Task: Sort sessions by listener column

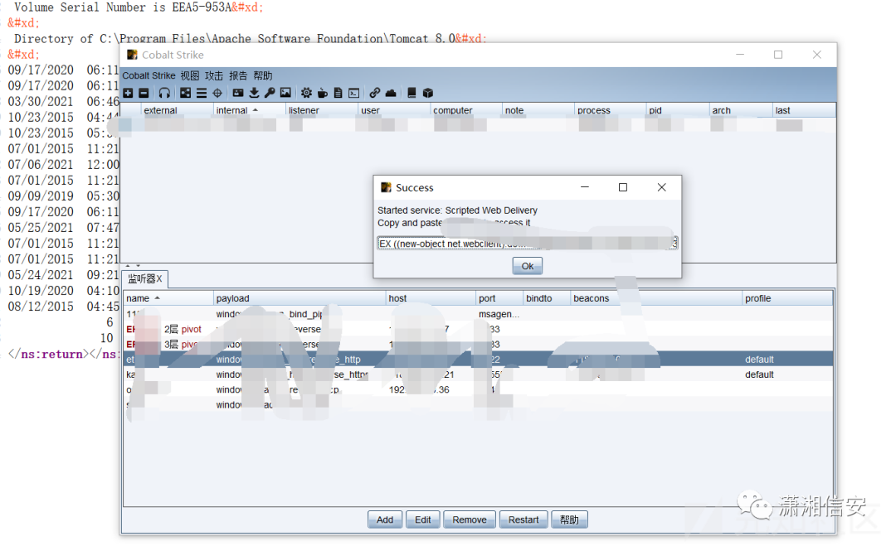Action: coord(322,110)
